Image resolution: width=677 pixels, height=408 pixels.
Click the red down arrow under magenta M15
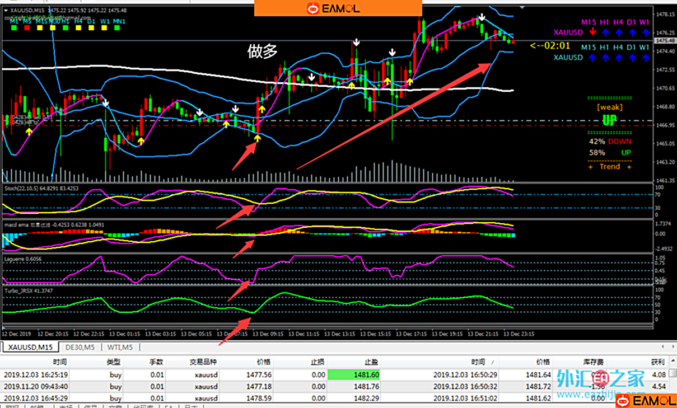(593, 32)
